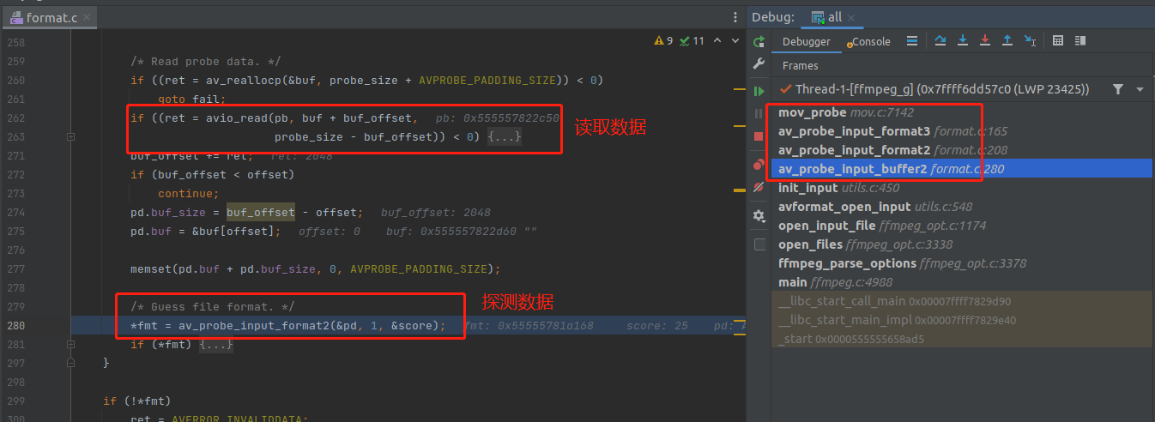Click the Run to Cursor icon
The image size is (1155, 422).
click(1030, 41)
